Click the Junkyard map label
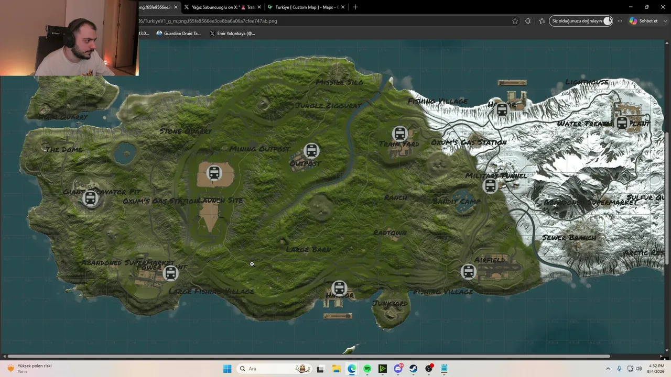 [390, 303]
